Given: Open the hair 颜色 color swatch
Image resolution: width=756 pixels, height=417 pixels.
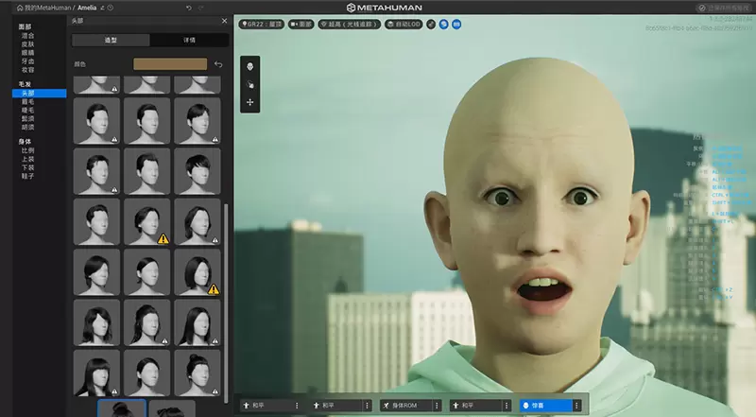Looking at the screenshot, I should tap(170, 64).
